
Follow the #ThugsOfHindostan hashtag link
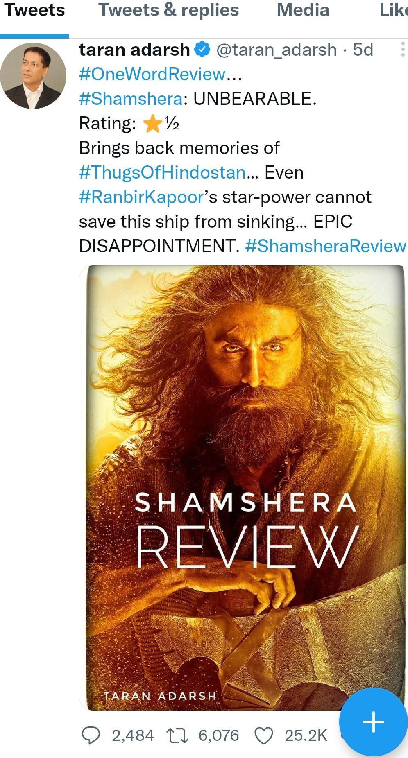click(162, 172)
